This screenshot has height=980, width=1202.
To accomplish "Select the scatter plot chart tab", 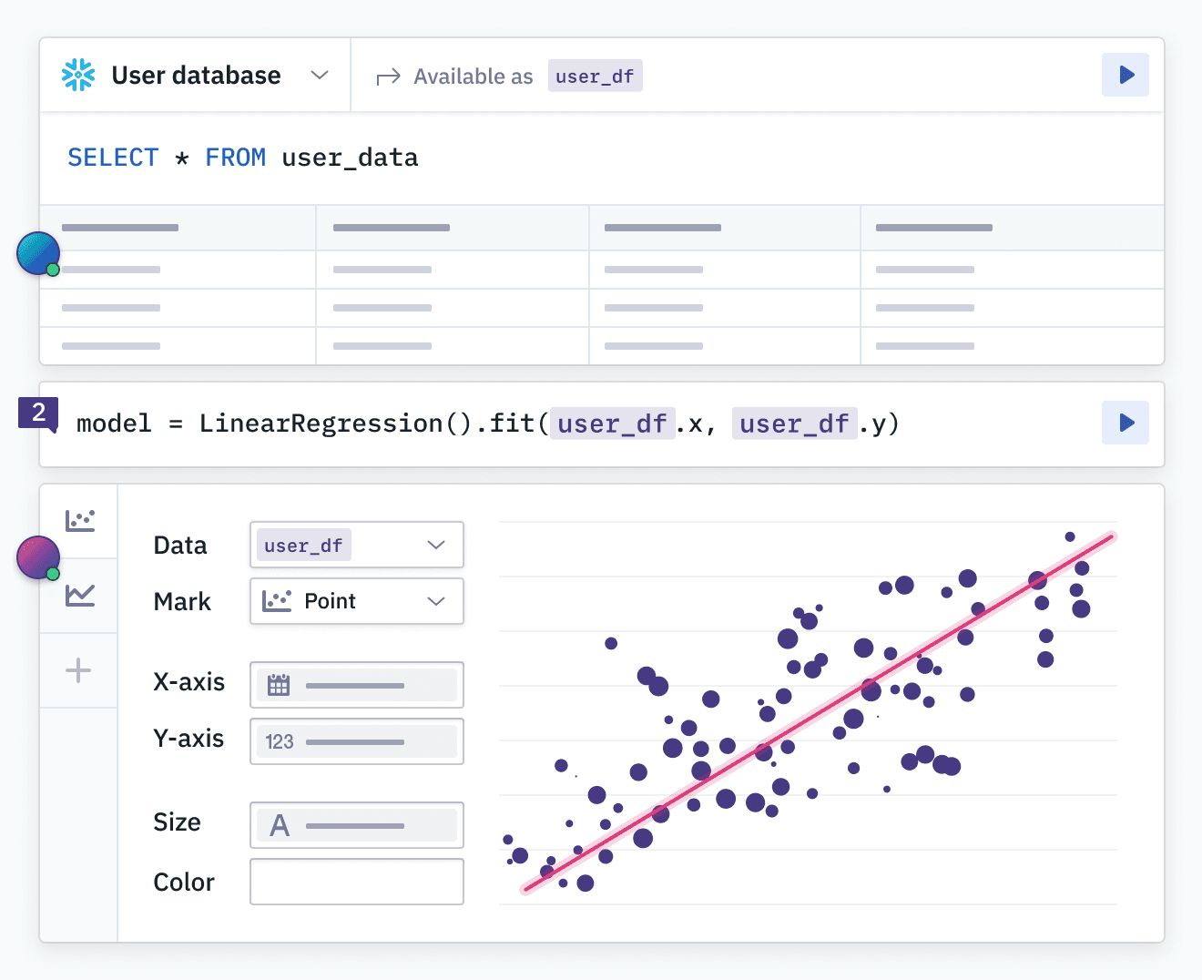I will [x=79, y=521].
